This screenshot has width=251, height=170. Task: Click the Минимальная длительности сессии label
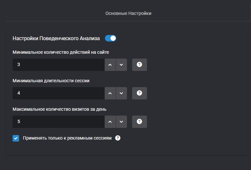coord(51,81)
